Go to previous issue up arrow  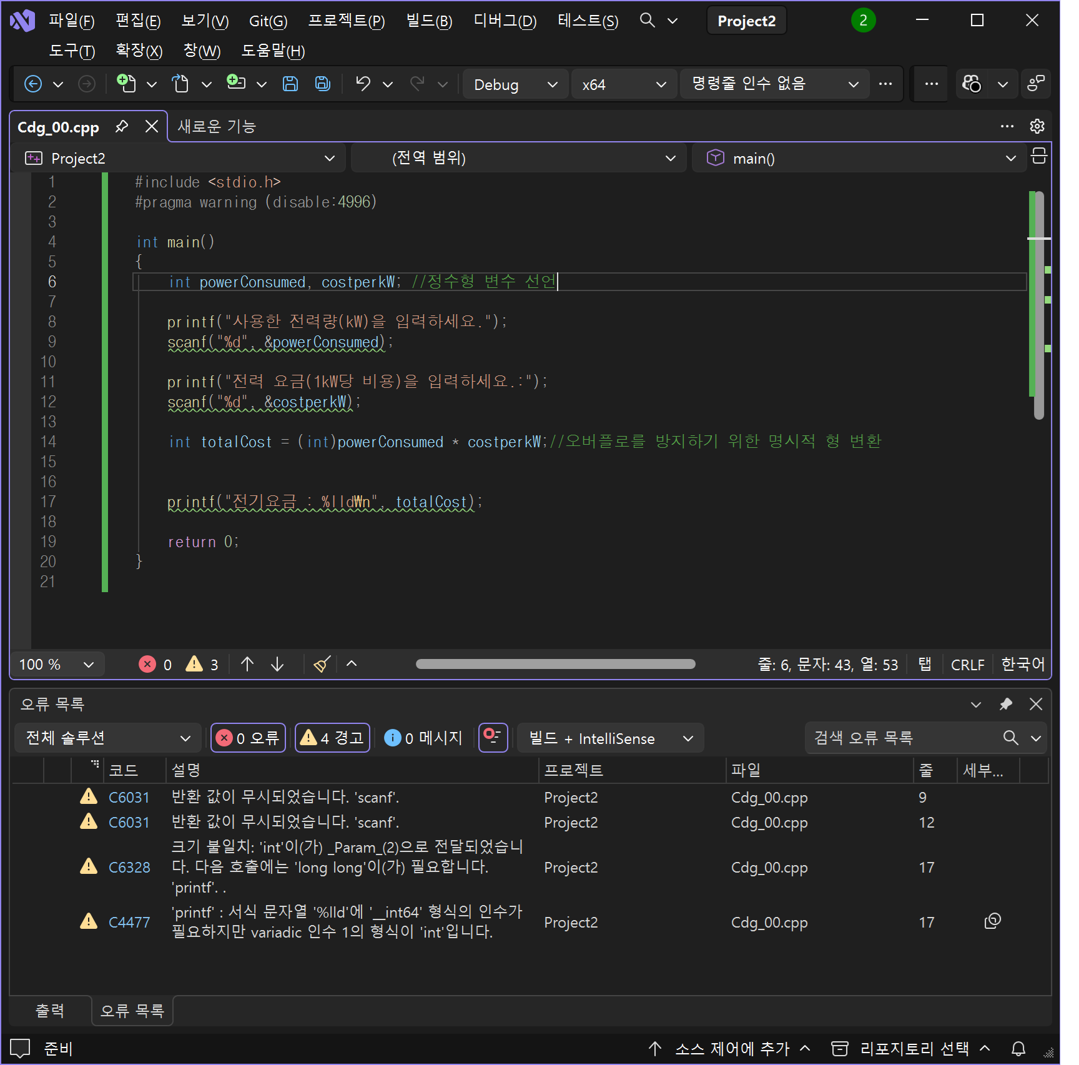pos(247,664)
